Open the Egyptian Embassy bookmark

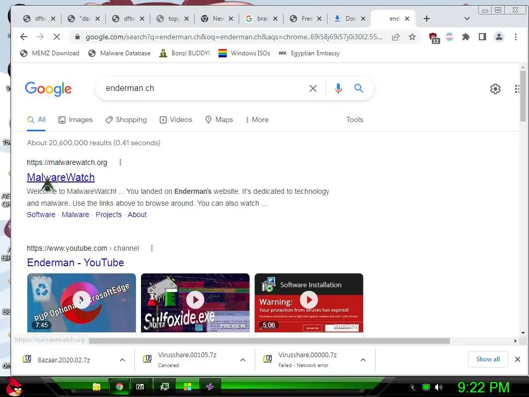click(x=309, y=53)
